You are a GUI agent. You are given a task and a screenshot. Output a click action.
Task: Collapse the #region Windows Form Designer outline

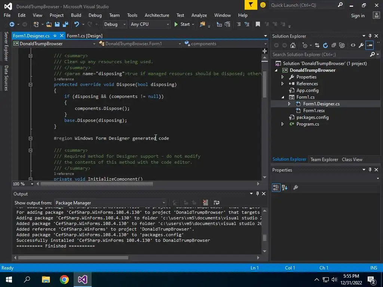coord(30,138)
